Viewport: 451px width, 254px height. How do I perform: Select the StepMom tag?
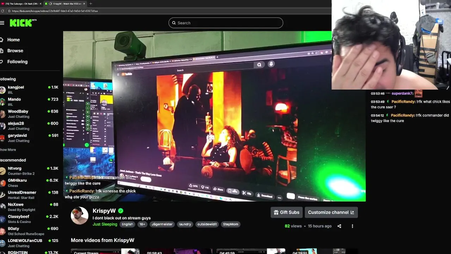click(230, 224)
